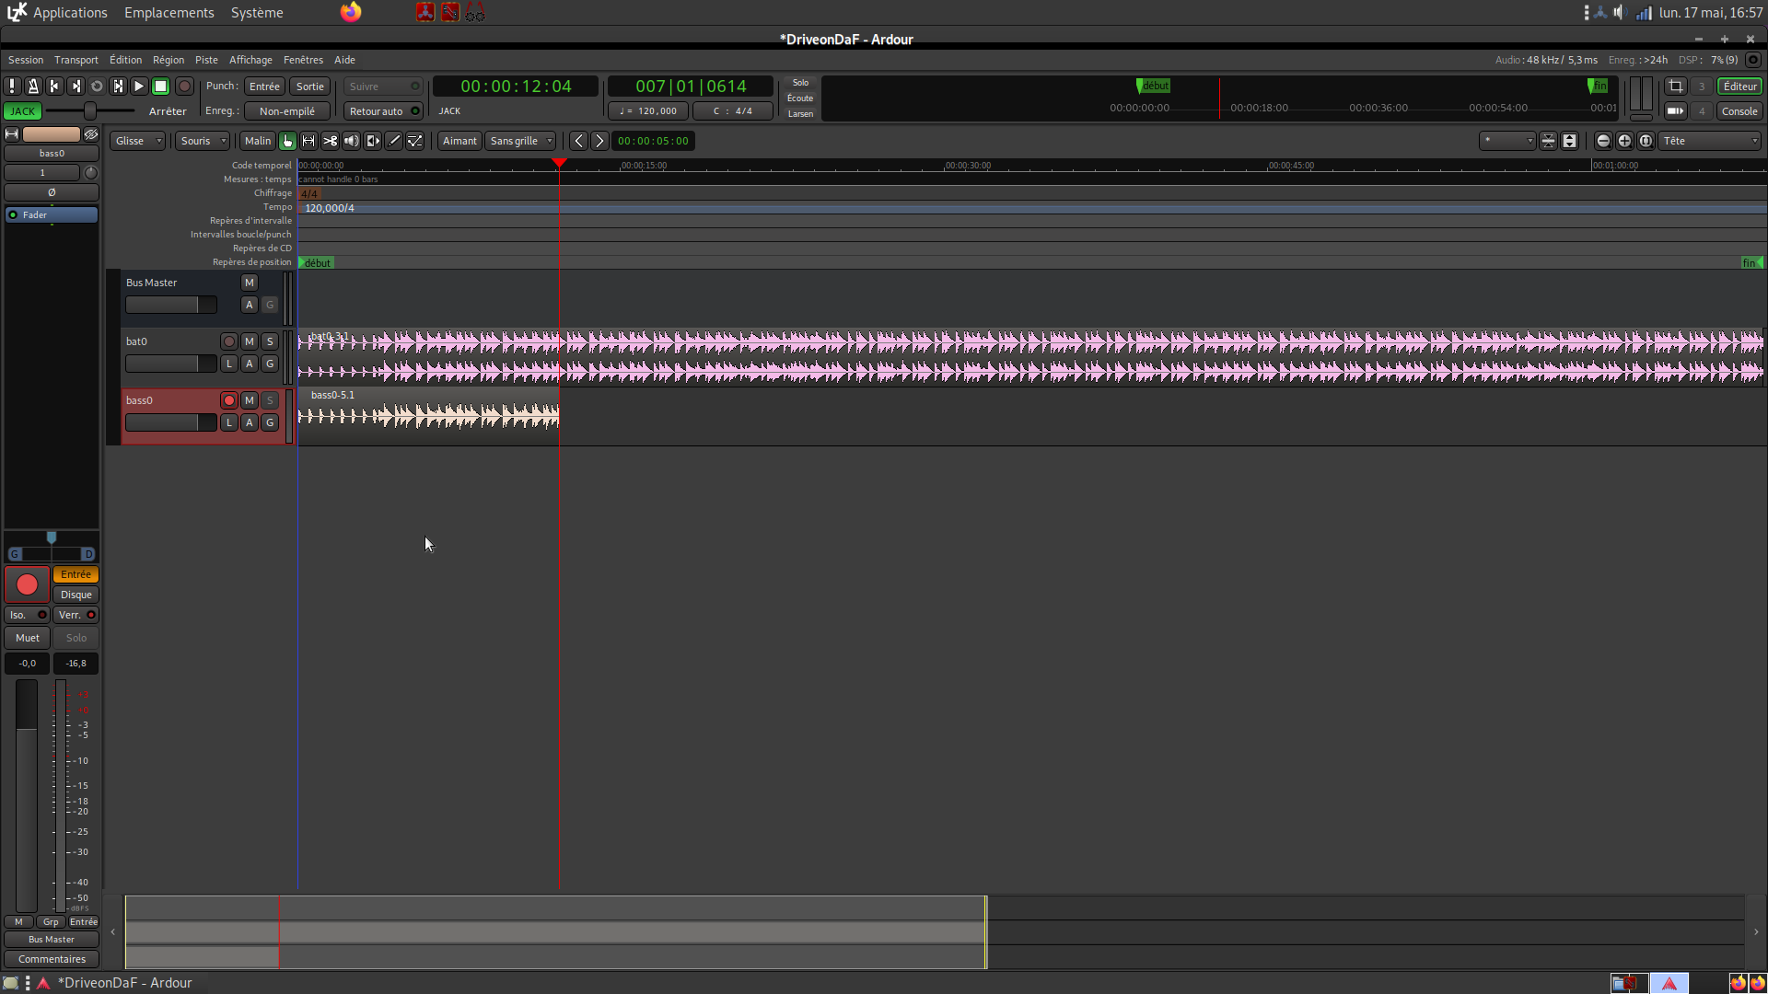Open the Sans grille grid dropdown
The height and width of the screenshot is (994, 1768).
click(521, 141)
